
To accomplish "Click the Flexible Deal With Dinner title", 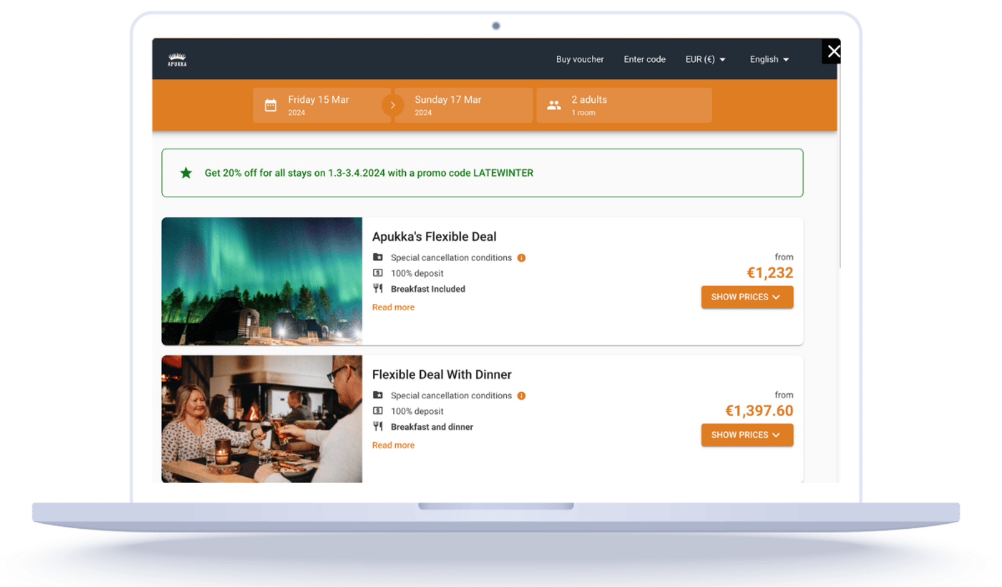I will [x=442, y=375].
